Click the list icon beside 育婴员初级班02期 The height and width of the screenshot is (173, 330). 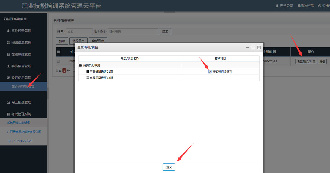click(x=87, y=78)
